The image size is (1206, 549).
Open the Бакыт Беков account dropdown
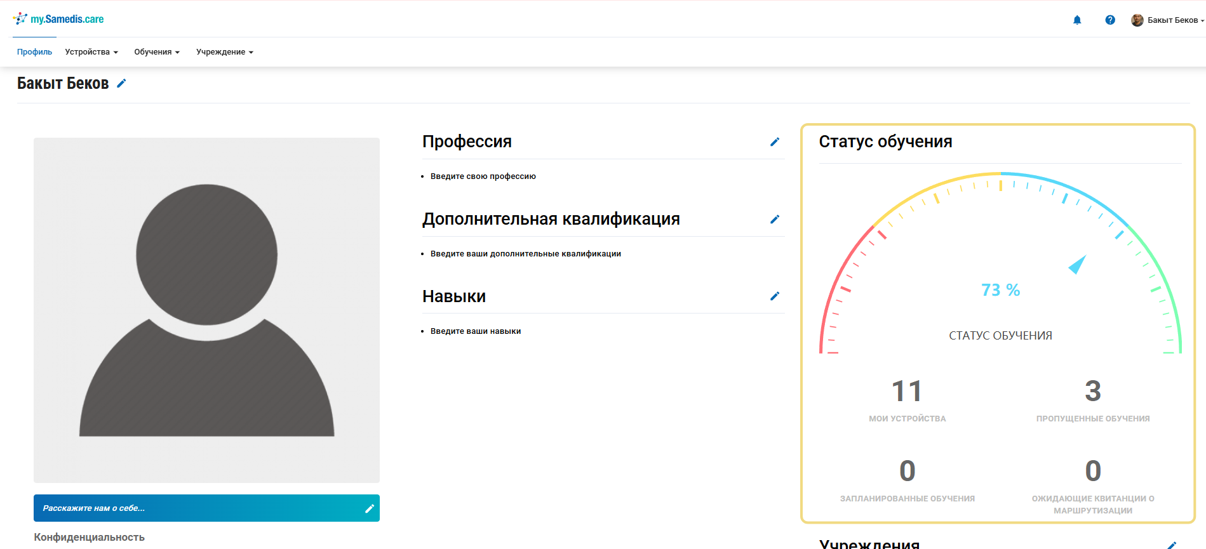(x=1176, y=20)
